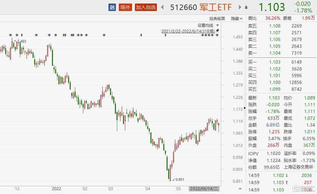The width and height of the screenshot is (317, 194).
Task: Open the 2021/2/22-2022/6/14 date range link
Action: (188, 31)
